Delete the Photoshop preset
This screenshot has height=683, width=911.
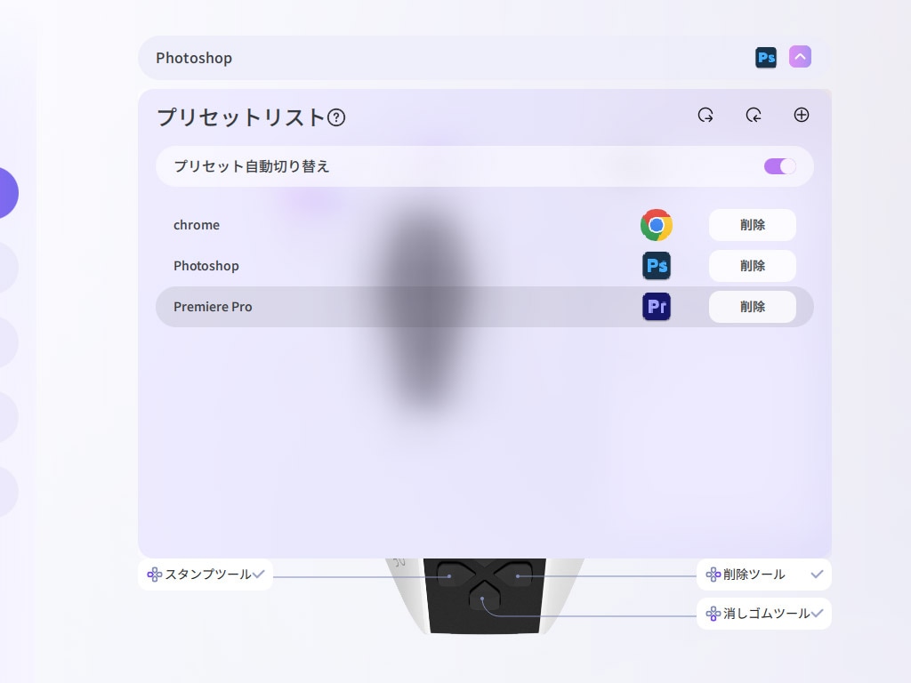[x=753, y=265]
